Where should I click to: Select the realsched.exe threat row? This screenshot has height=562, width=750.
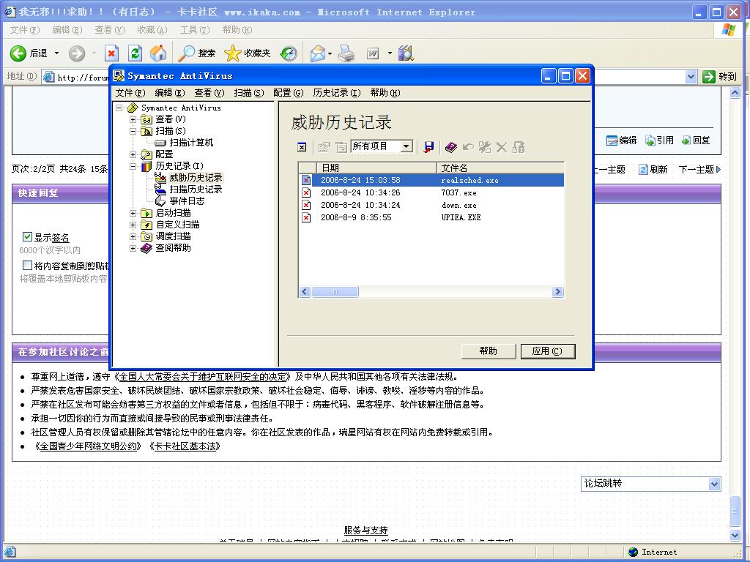431,180
